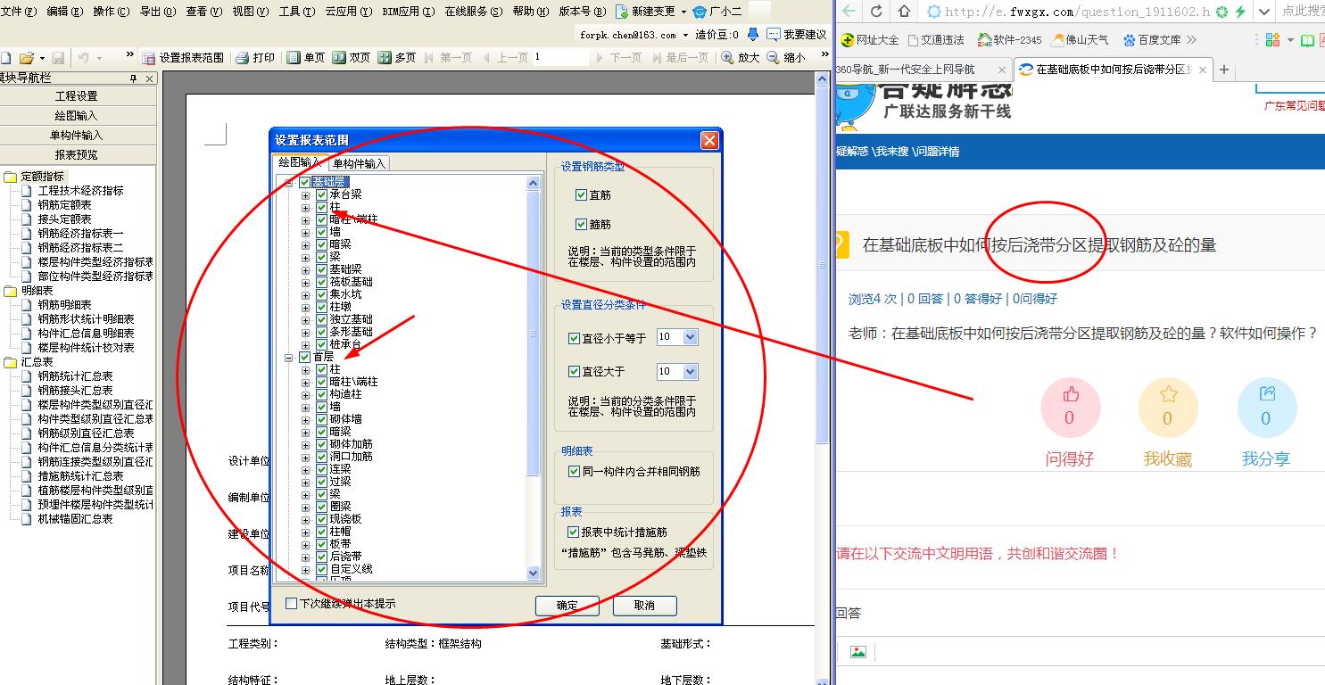This screenshot has width=1325, height=685.
Task: Open the 工程设置 navigation section
Action: pyautogui.click(x=78, y=96)
